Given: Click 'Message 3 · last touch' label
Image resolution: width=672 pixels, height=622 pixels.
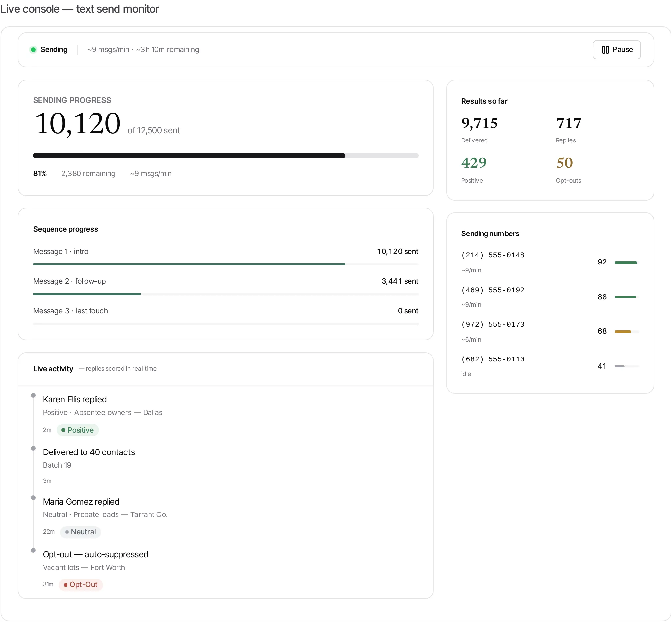Looking at the screenshot, I should coord(70,311).
